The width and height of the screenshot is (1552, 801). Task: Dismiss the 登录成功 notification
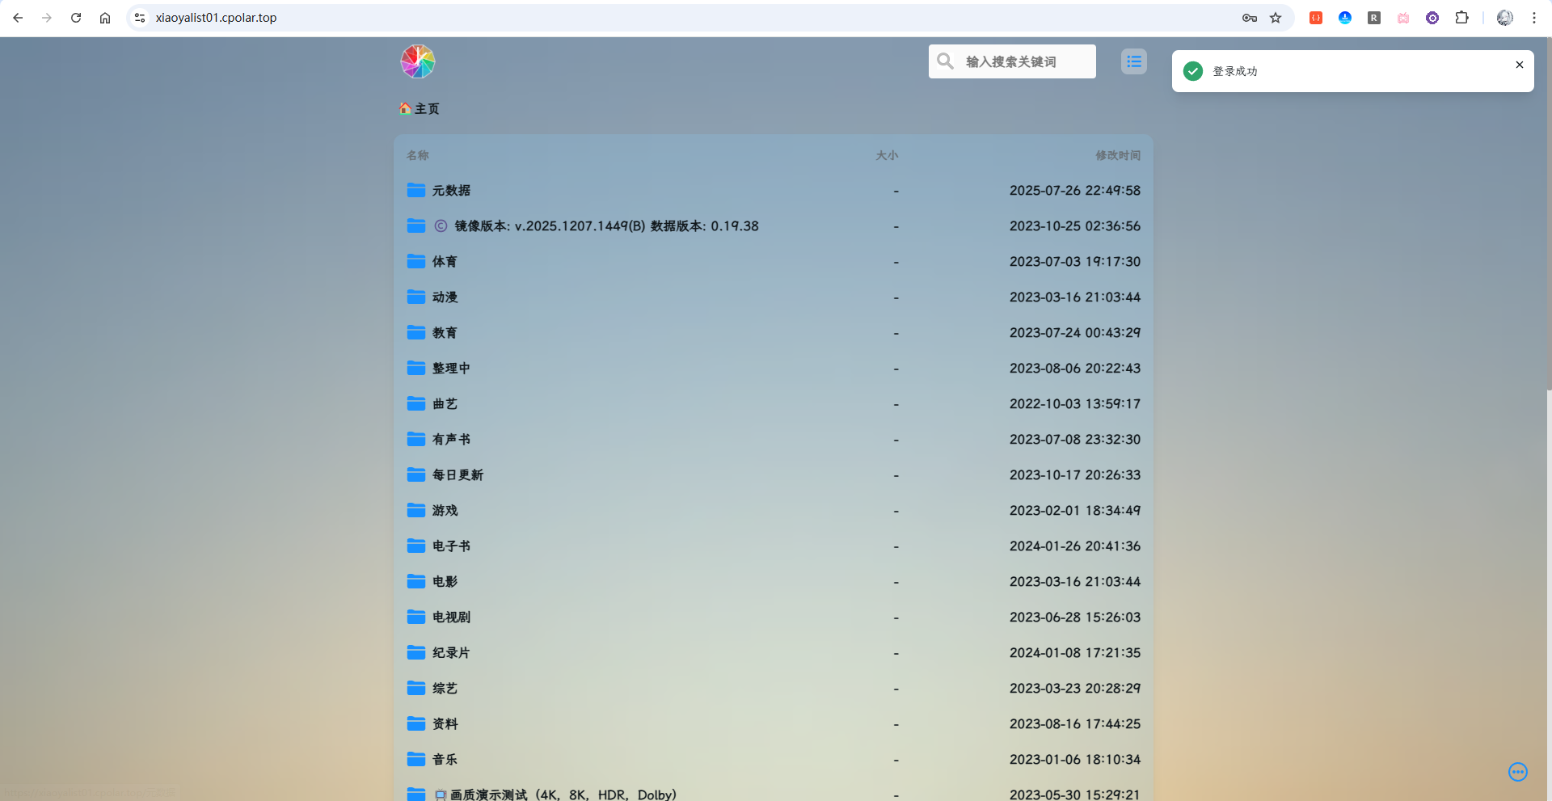[x=1519, y=65]
